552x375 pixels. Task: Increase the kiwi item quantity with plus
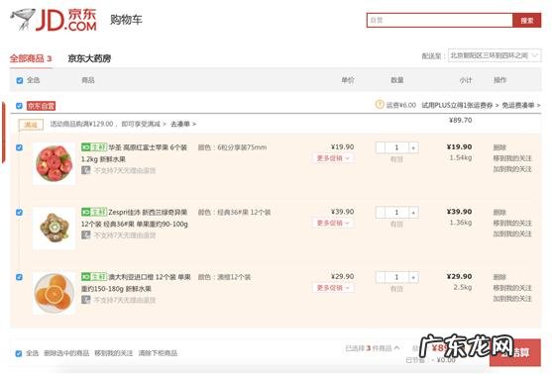(413, 213)
